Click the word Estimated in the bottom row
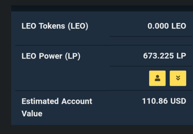The width and height of the screenshot is (193, 134). [40, 101]
